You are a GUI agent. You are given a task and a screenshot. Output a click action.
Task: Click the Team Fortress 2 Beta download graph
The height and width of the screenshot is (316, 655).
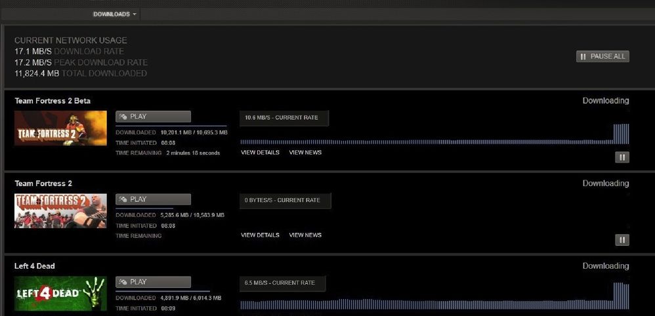434,134
